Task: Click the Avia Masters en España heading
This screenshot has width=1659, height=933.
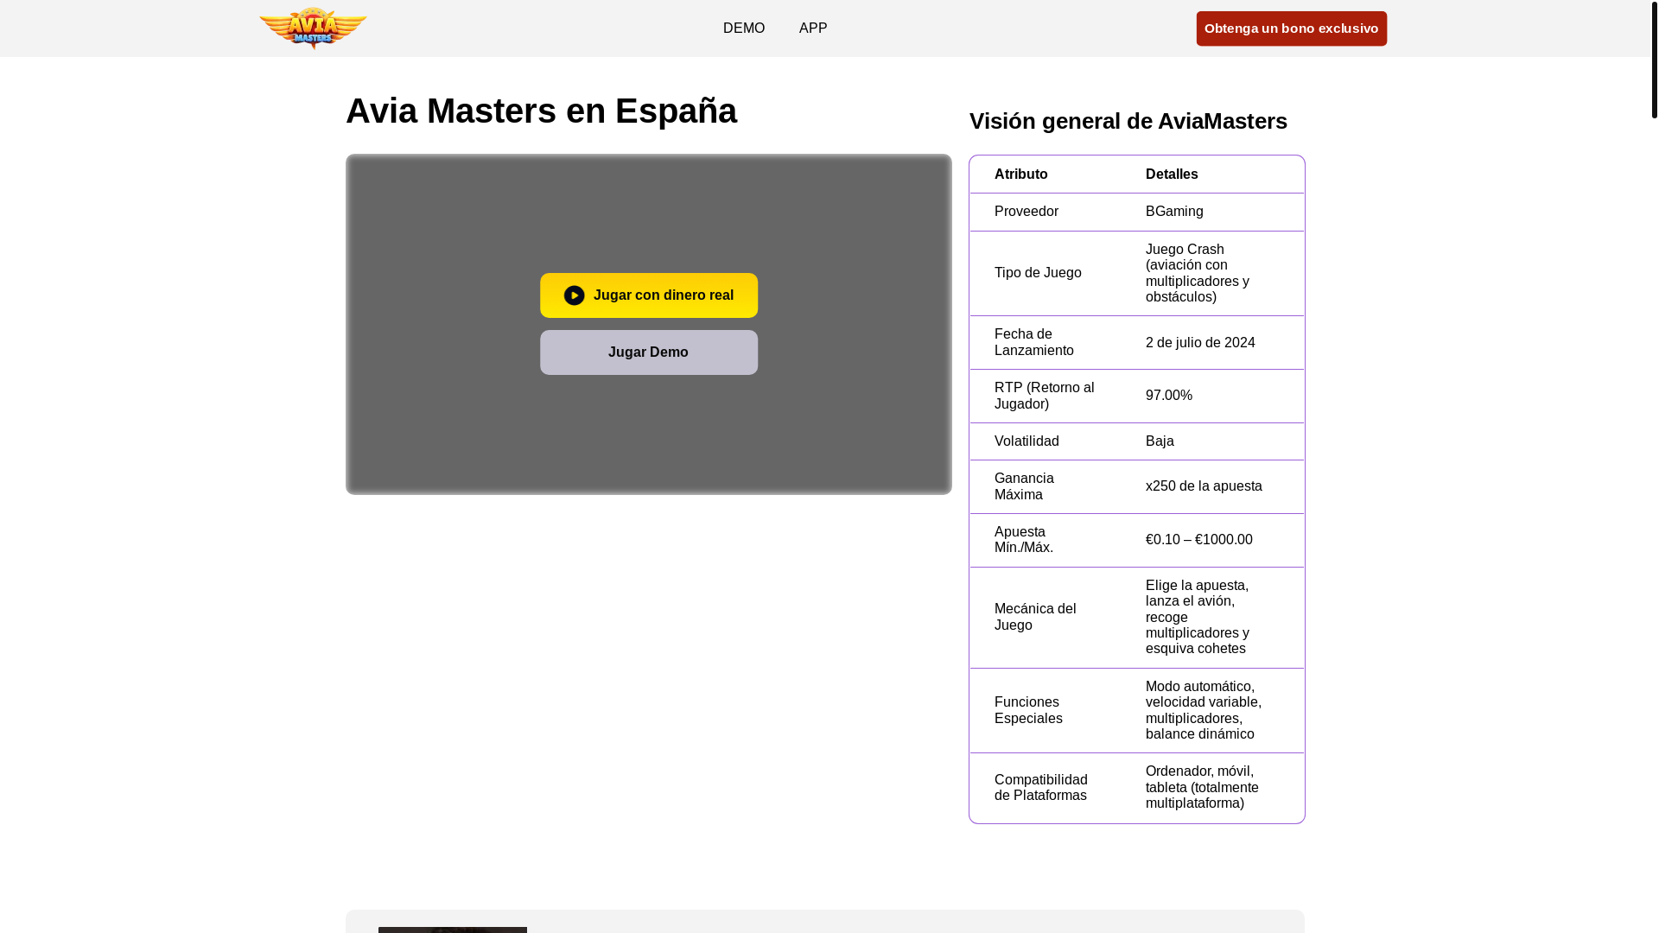Action: click(x=541, y=111)
